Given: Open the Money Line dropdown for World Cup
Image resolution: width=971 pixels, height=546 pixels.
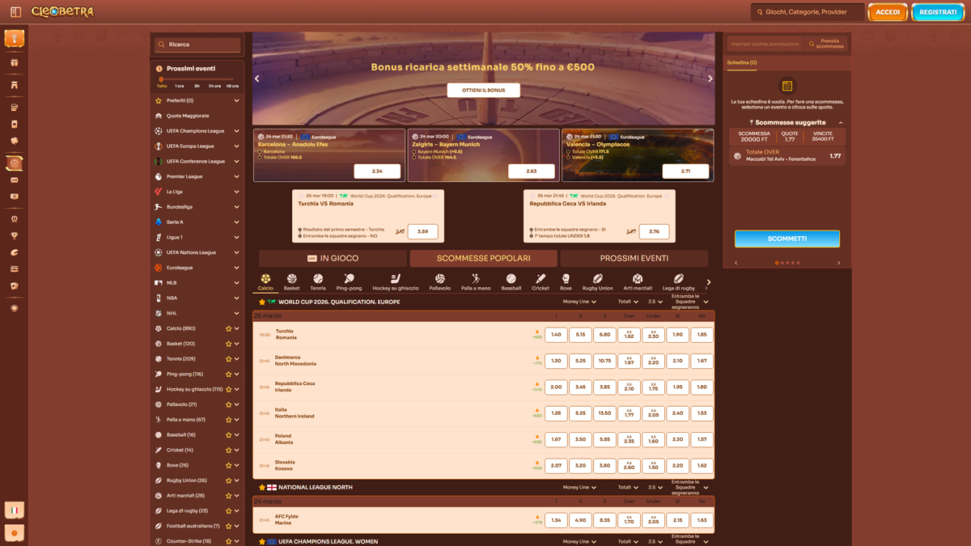Looking at the screenshot, I should coord(579,302).
